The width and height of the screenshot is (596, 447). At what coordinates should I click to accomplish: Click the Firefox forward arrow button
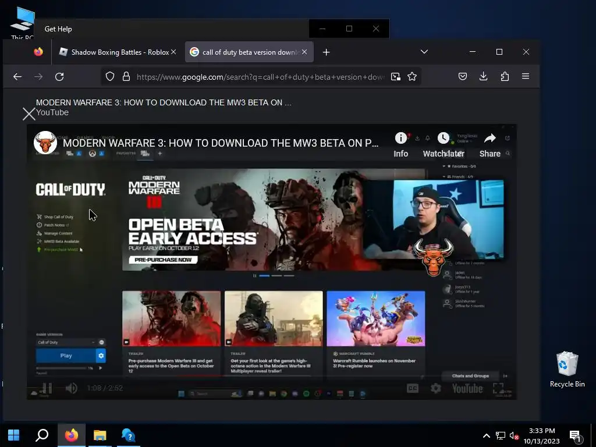pos(38,77)
